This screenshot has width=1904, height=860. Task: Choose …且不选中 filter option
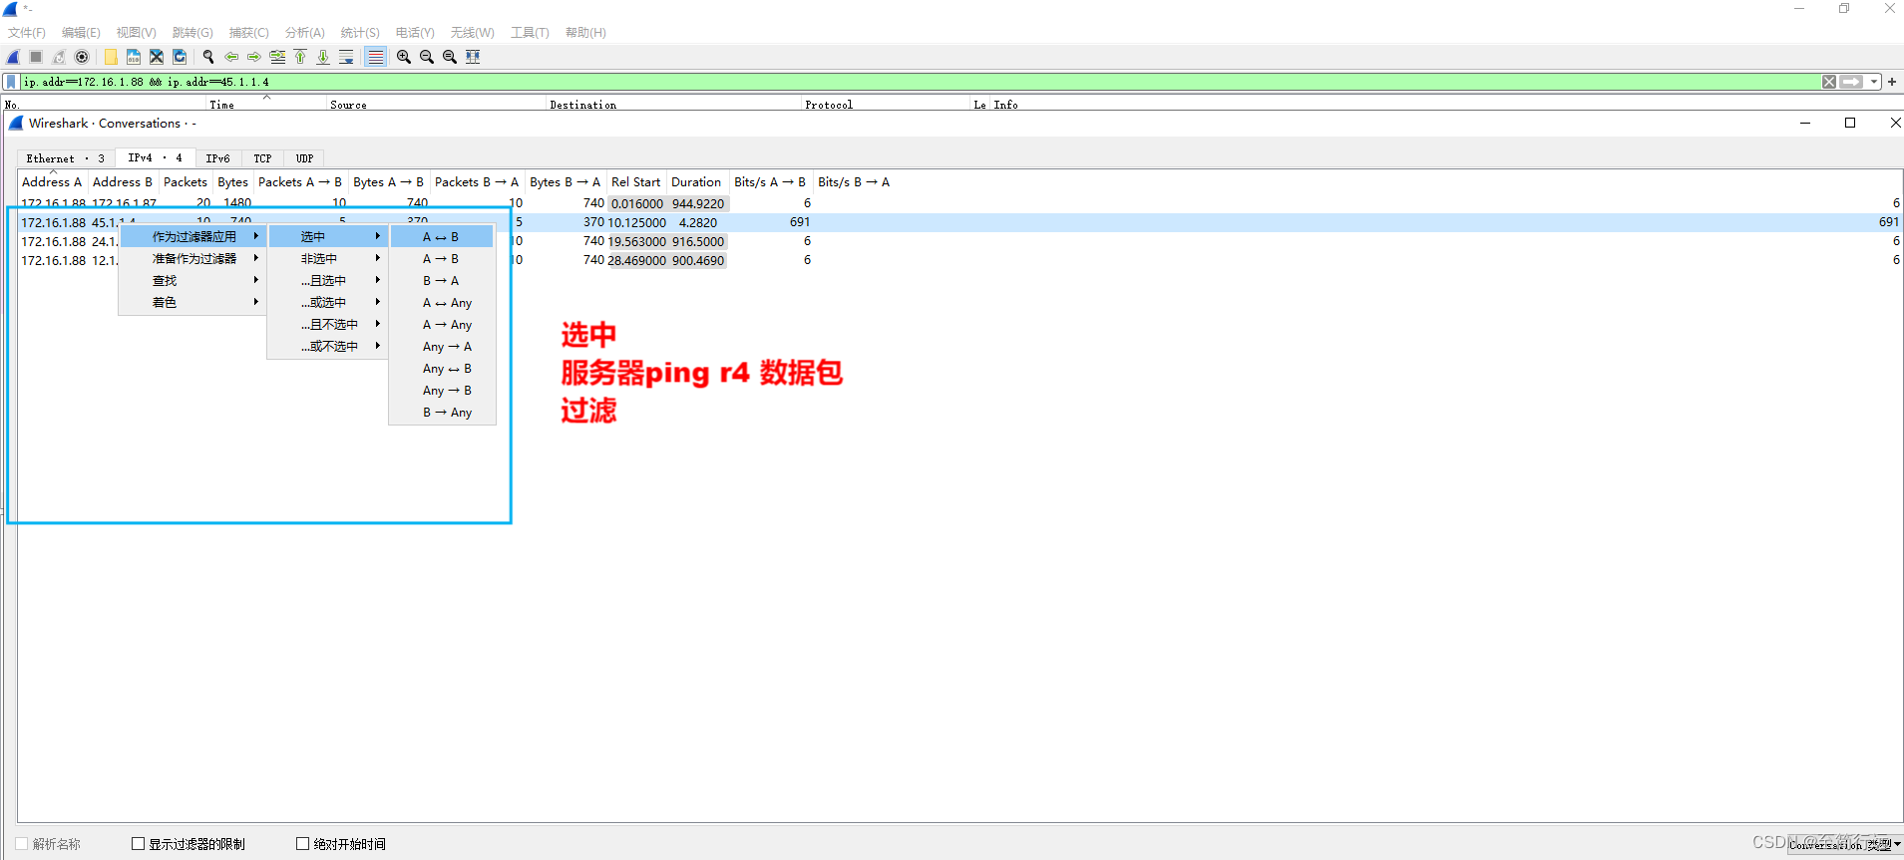point(328,325)
